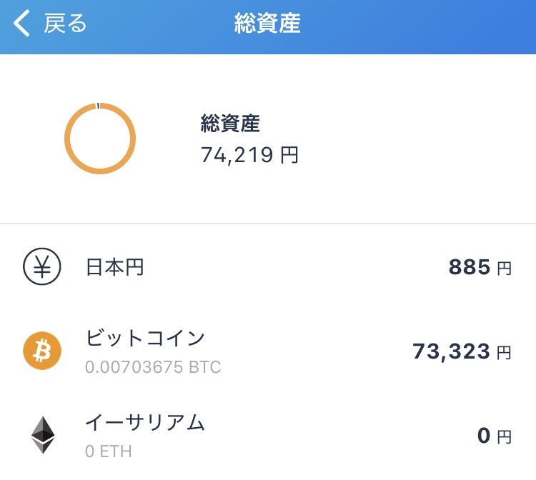Tap the small dark segment atop donut chart
This screenshot has width=536, height=480.
tap(98, 106)
